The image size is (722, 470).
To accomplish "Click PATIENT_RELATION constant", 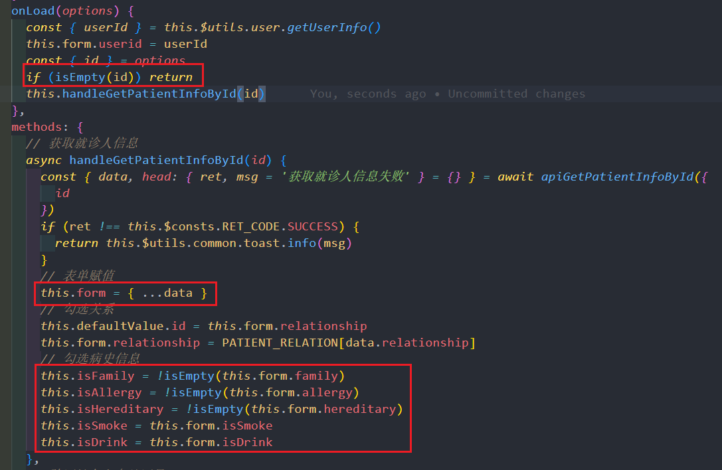I will [280, 343].
